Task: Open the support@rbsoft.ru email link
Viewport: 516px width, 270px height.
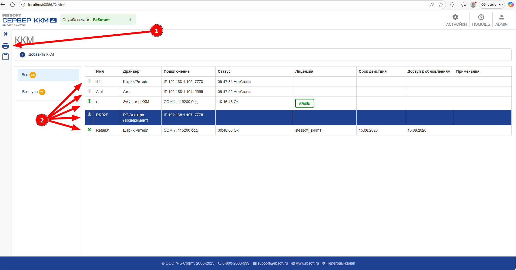Action: tap(272, 263)
